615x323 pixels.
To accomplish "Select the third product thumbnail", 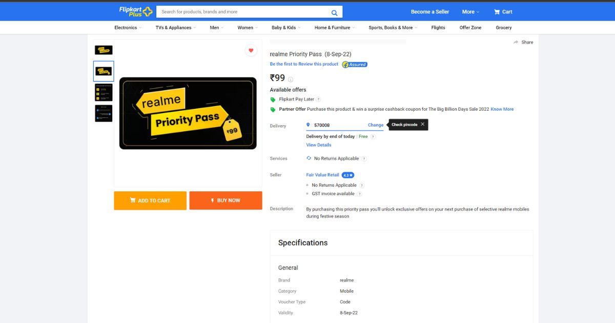I will click(104, 93).
